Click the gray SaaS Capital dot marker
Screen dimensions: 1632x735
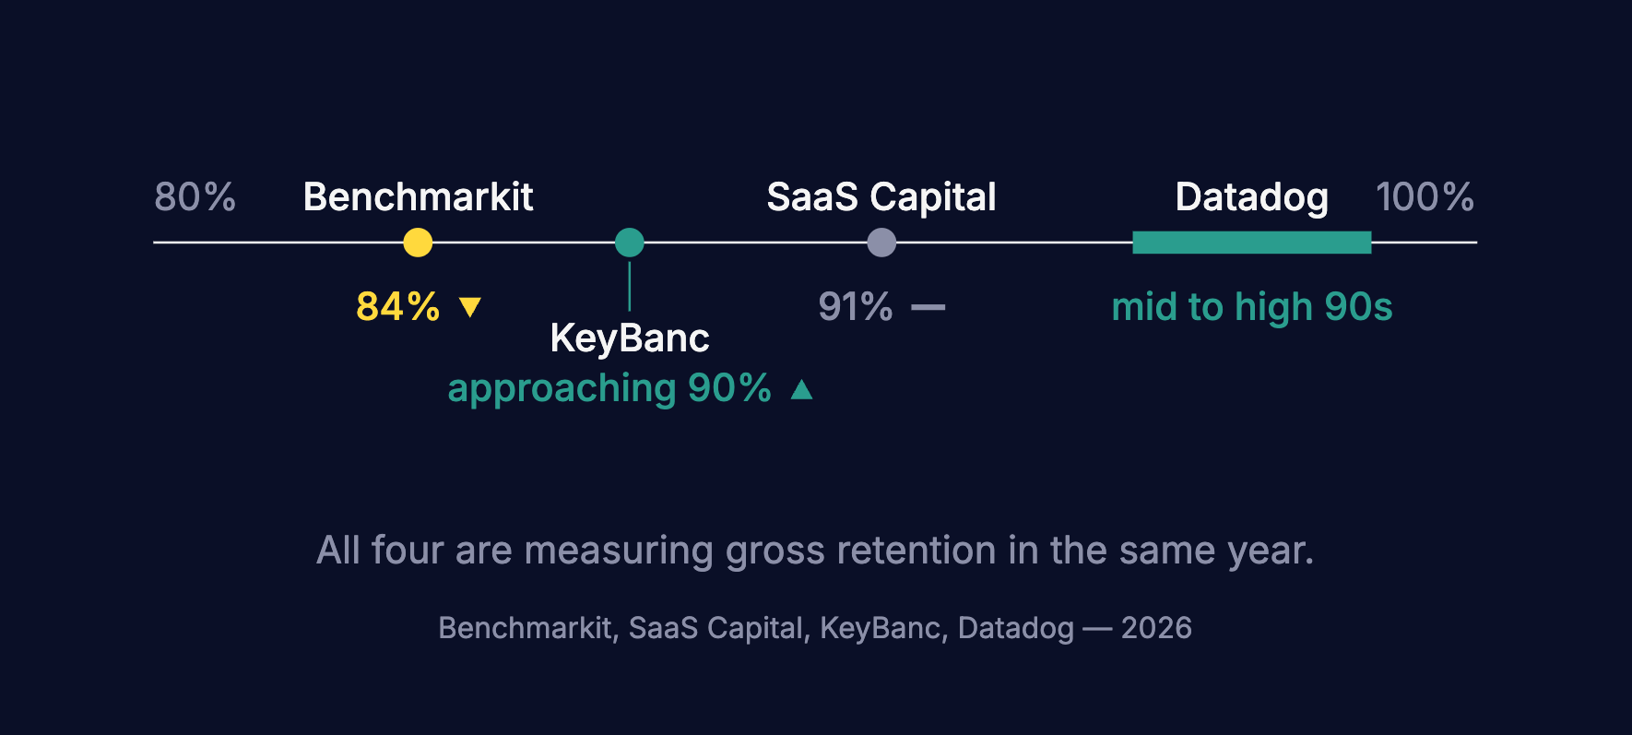point(881,243)
